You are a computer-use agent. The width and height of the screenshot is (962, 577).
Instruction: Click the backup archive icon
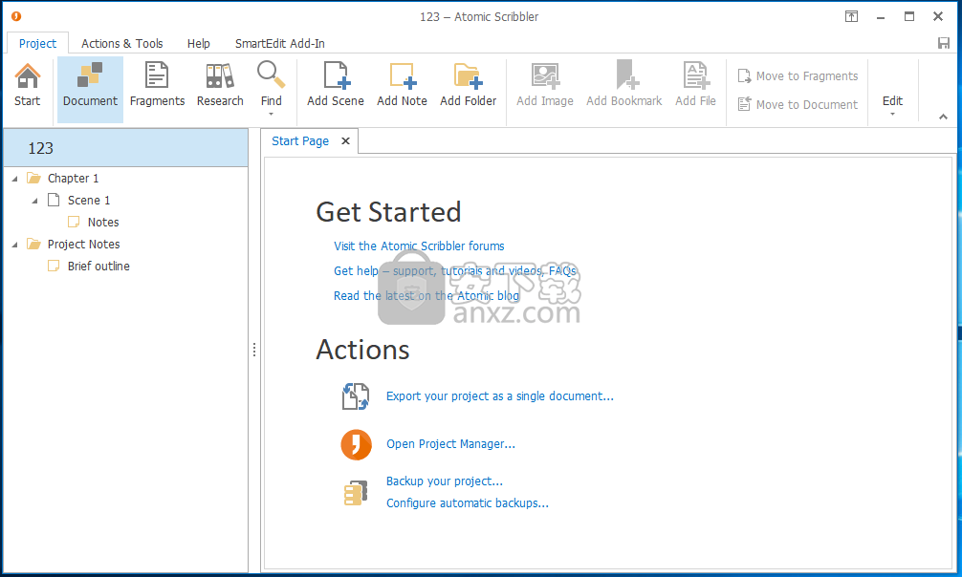tap(356, 493)
